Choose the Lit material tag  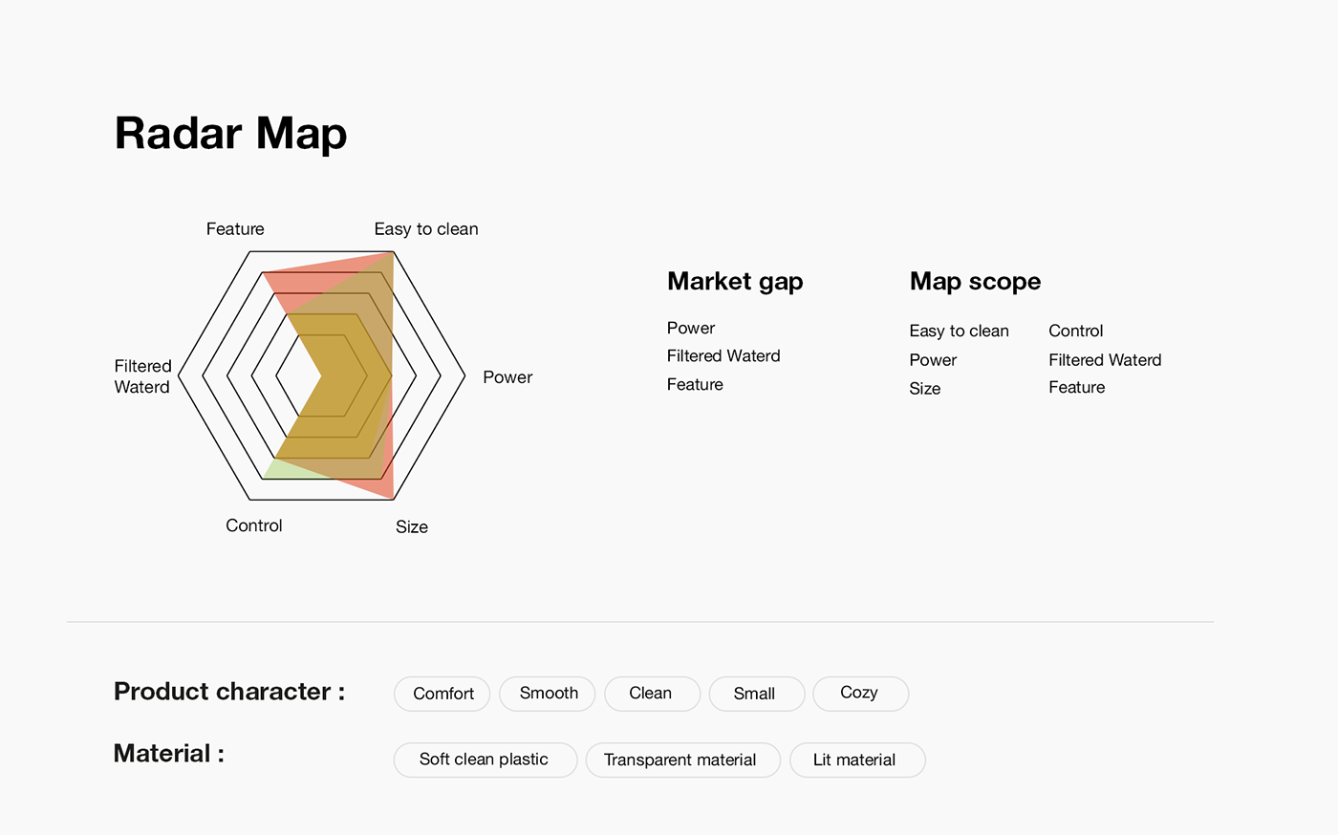(x=854, y=760)
